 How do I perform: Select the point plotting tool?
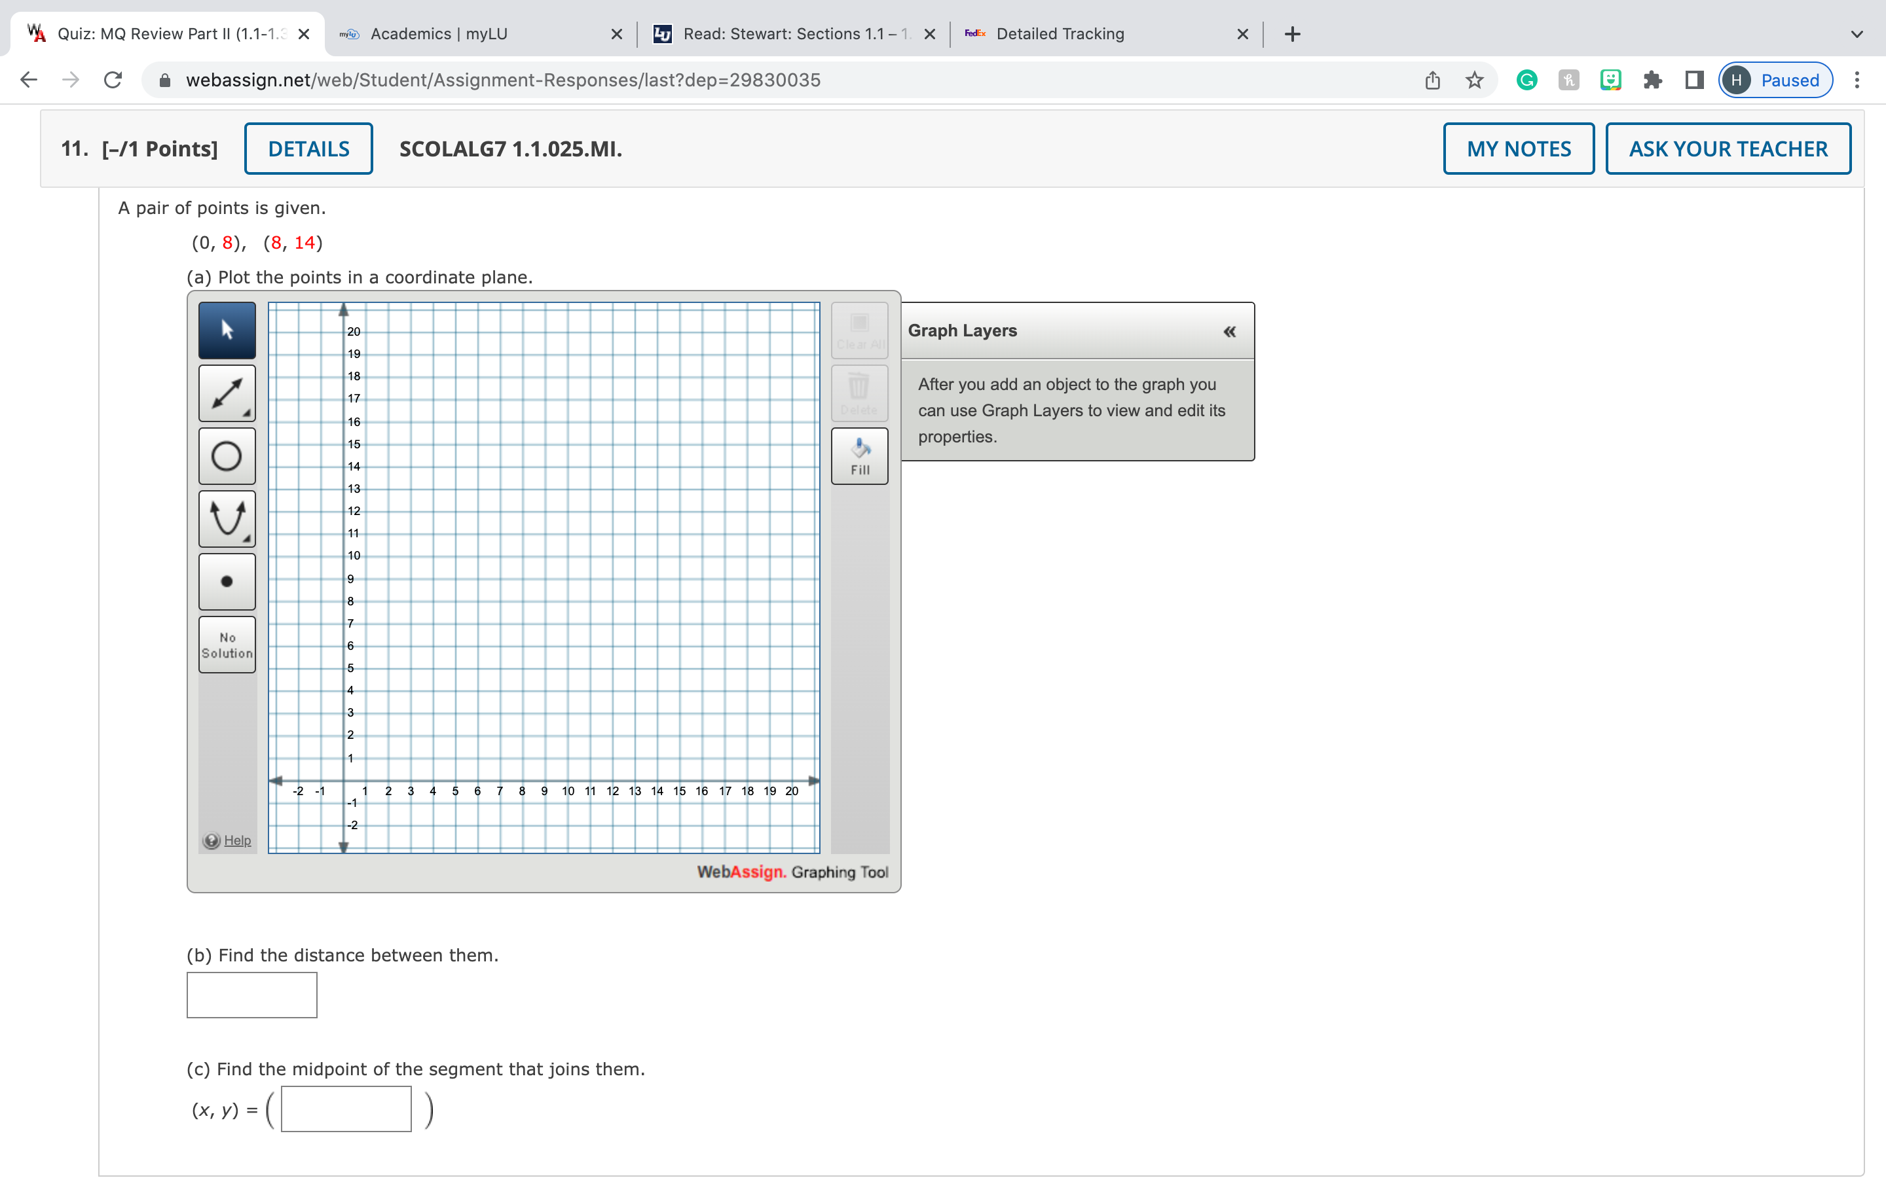(x=227, y=581)
